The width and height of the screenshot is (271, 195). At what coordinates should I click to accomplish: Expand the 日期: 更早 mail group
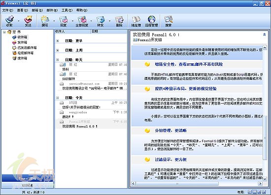coord(58,41)
